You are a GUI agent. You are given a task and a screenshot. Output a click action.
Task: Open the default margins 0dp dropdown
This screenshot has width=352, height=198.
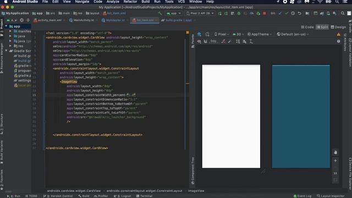[213, 41]
